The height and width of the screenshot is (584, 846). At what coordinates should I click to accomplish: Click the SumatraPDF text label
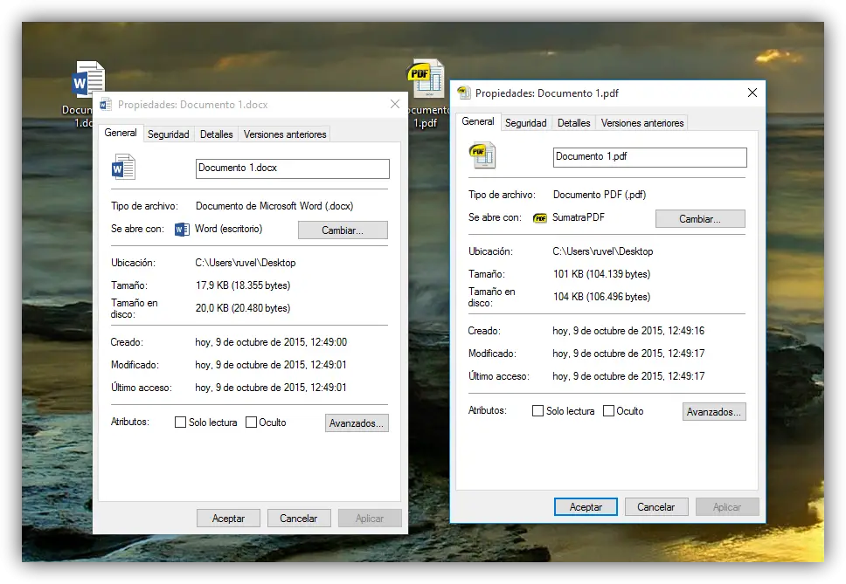579,217
